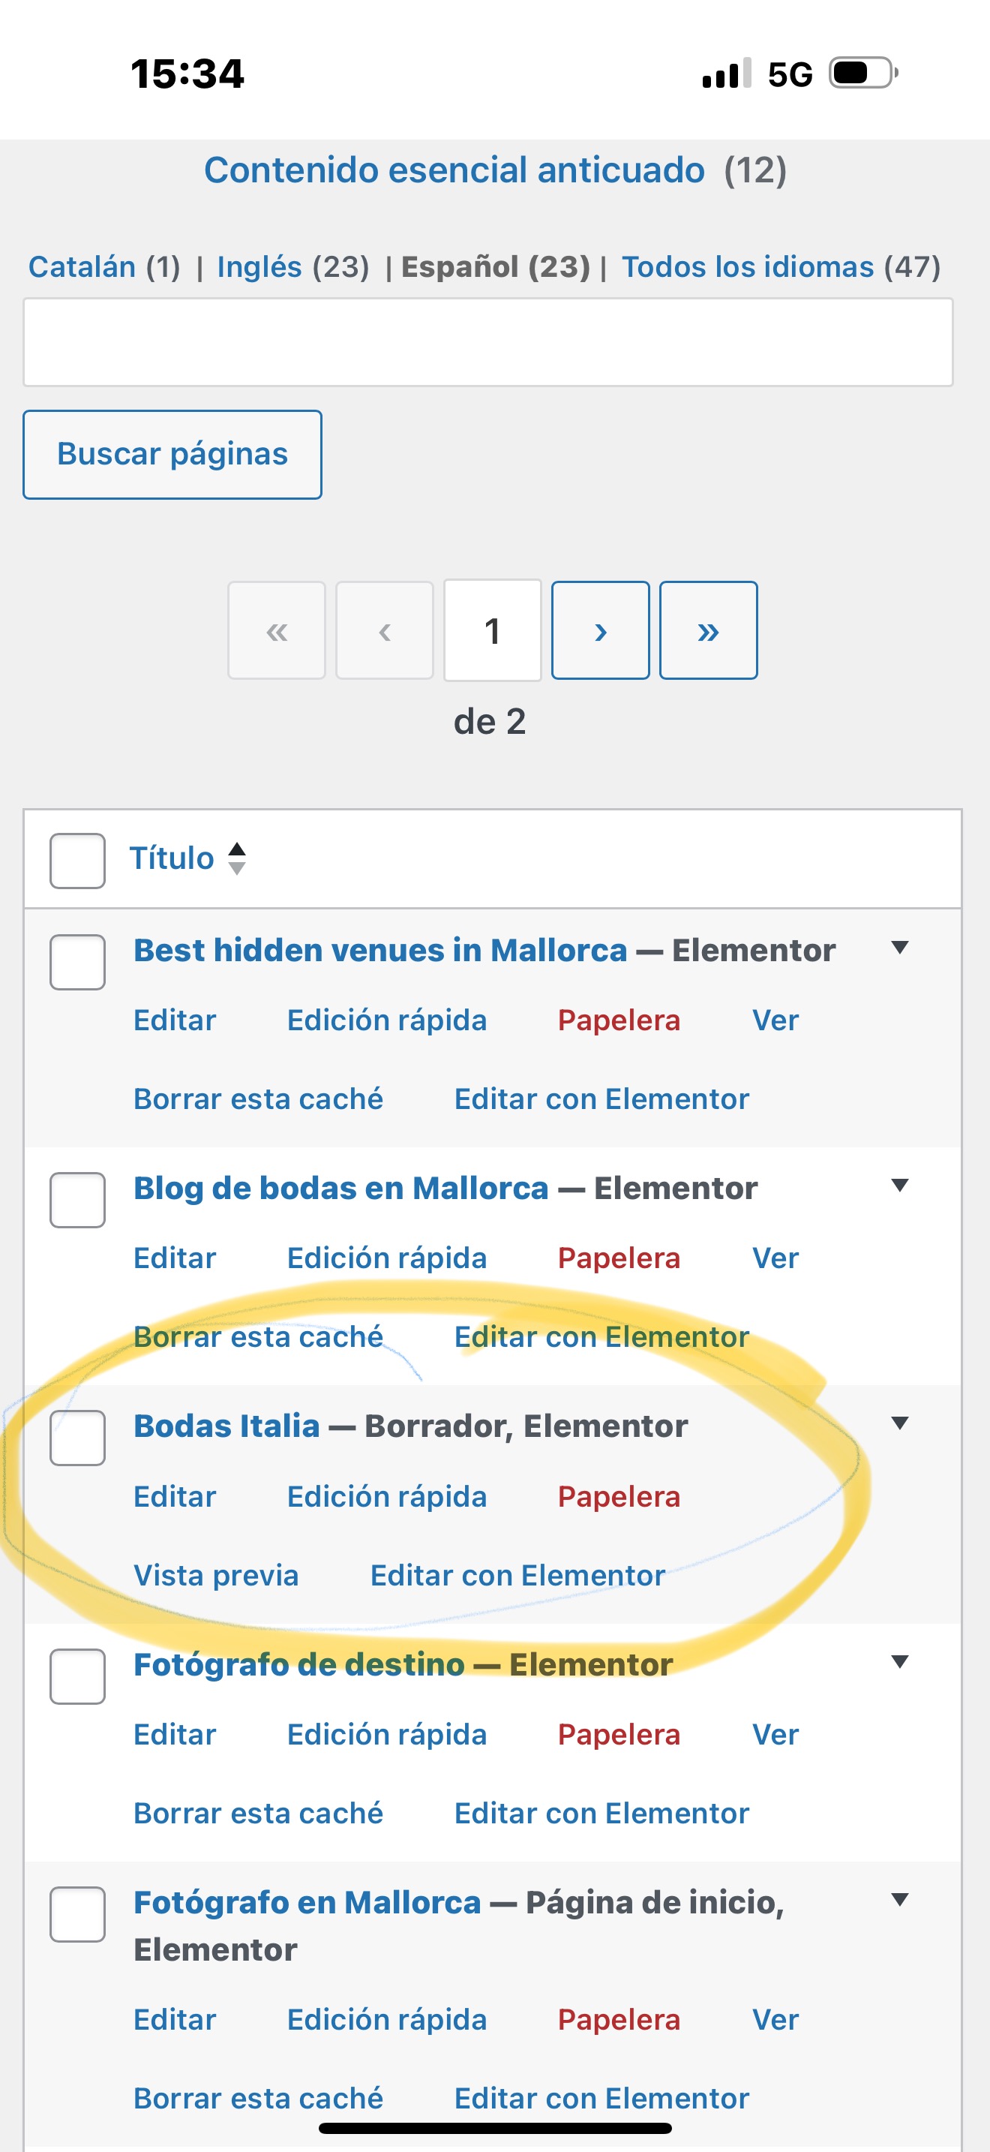Jump to last page double-arrow button

tap(708, 630)
